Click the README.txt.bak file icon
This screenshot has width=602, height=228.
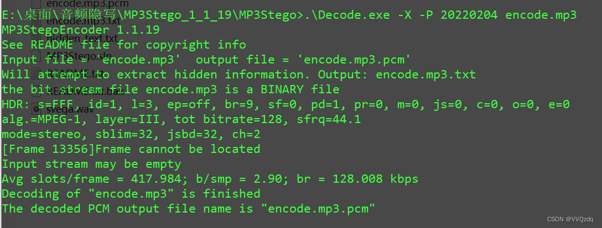(37, 91)
